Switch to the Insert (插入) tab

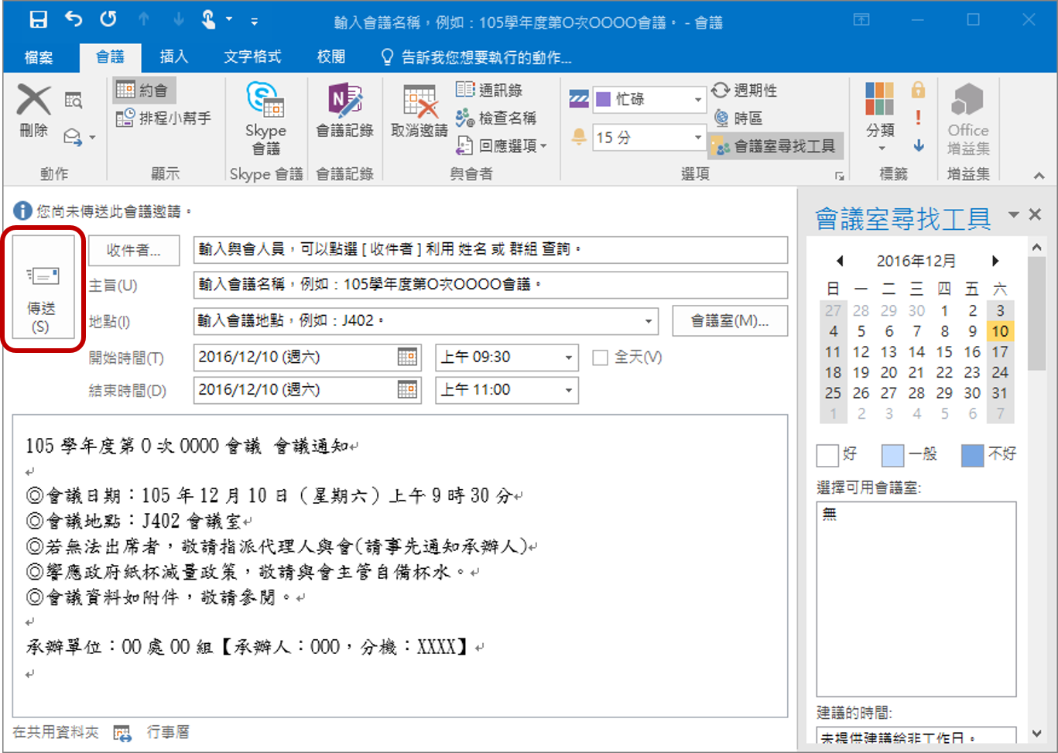coord(173,56)
